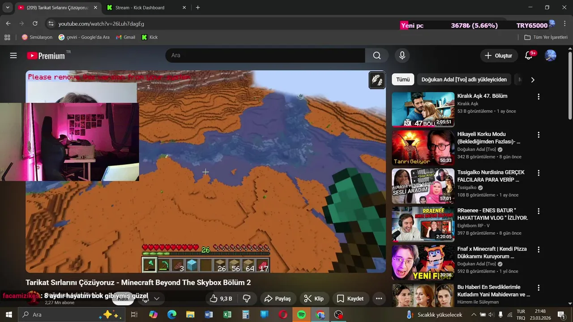Show hidden system tray icons
The image size is (573, 322).
474,315
